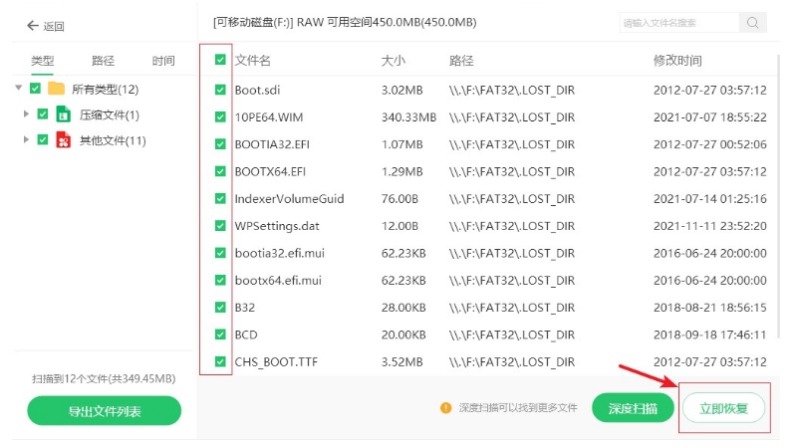Click the green 压缩文件 archive icon

click(x=65, y=114)
